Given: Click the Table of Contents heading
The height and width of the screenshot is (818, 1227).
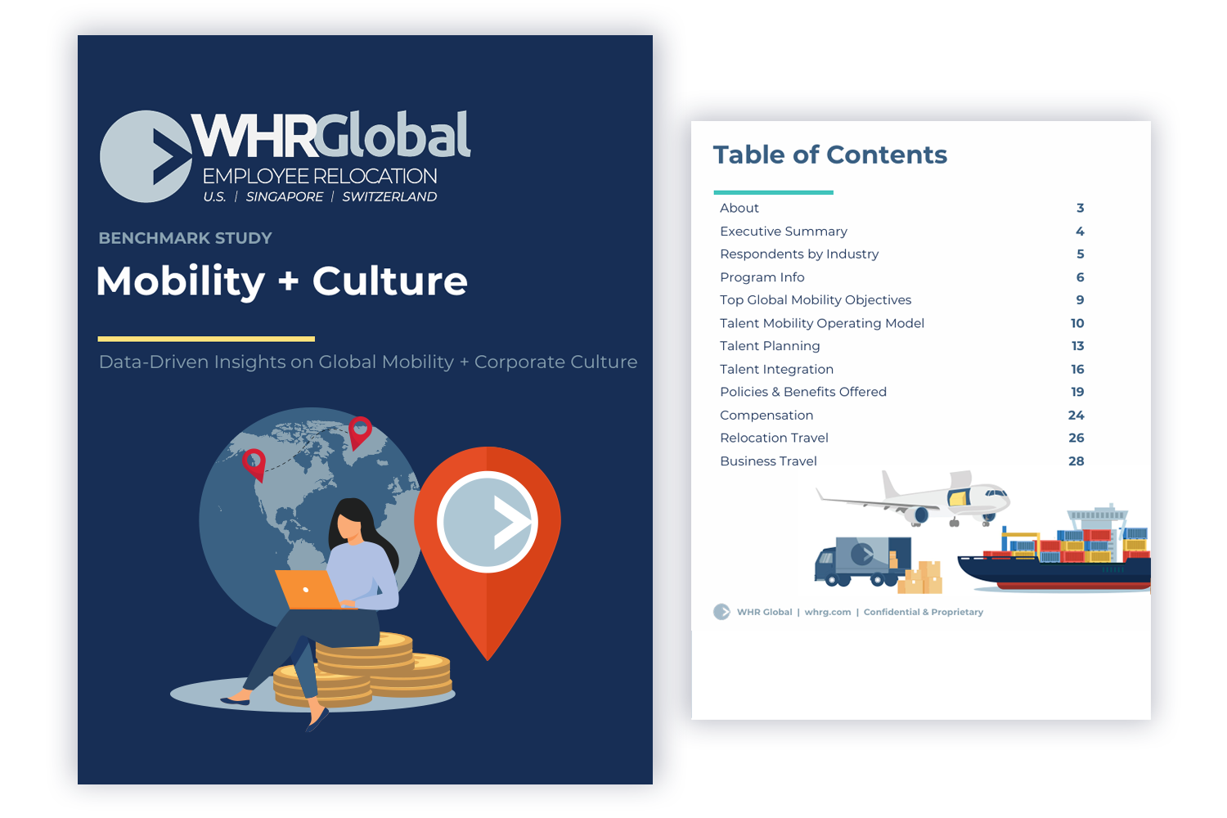Looking at the screenshot, I should (830, 155).
